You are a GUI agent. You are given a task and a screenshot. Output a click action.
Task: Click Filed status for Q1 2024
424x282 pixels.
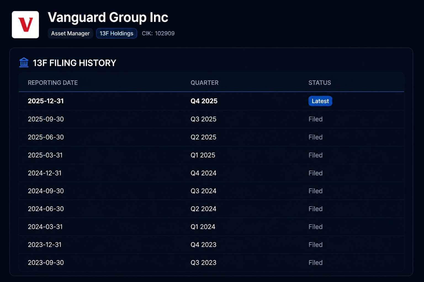[316, 227]
